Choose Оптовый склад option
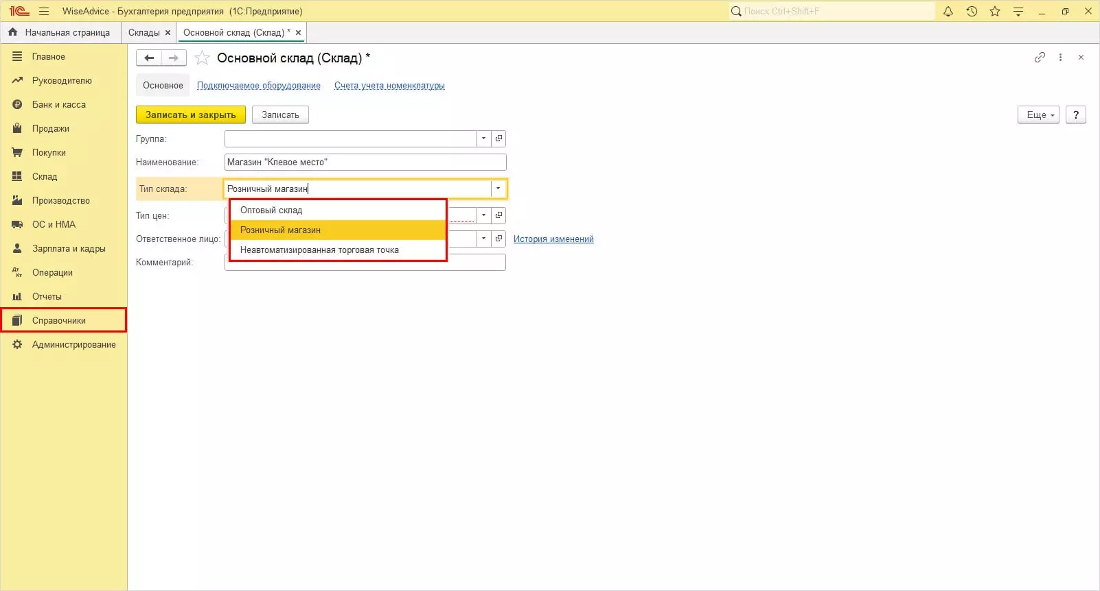The image size is (1100, 591). [338, 210]
